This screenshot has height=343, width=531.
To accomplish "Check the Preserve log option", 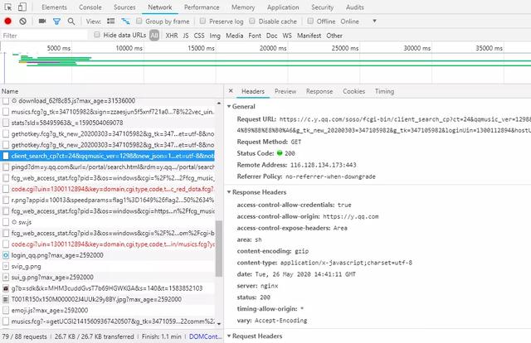I will (203, 21).
